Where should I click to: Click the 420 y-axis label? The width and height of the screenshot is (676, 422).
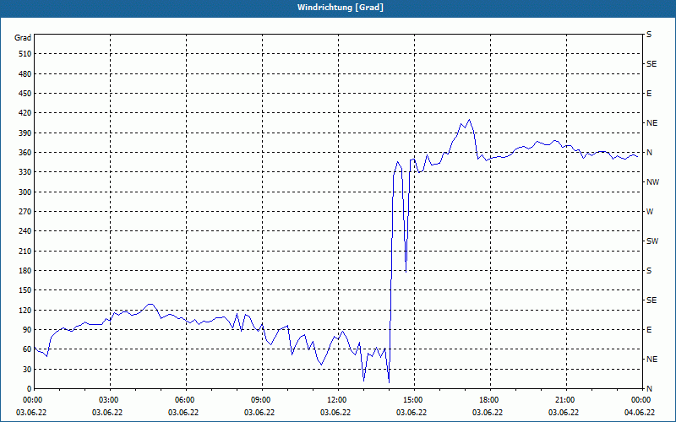pyautogui.click(x=25, y=113)
